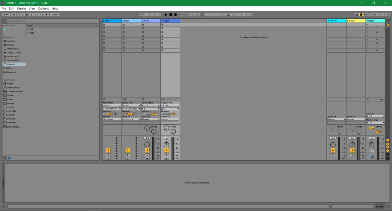This screenshot has height=211, width=392.
Task: Start playback with the Play button
Action: tap(166, 15)
